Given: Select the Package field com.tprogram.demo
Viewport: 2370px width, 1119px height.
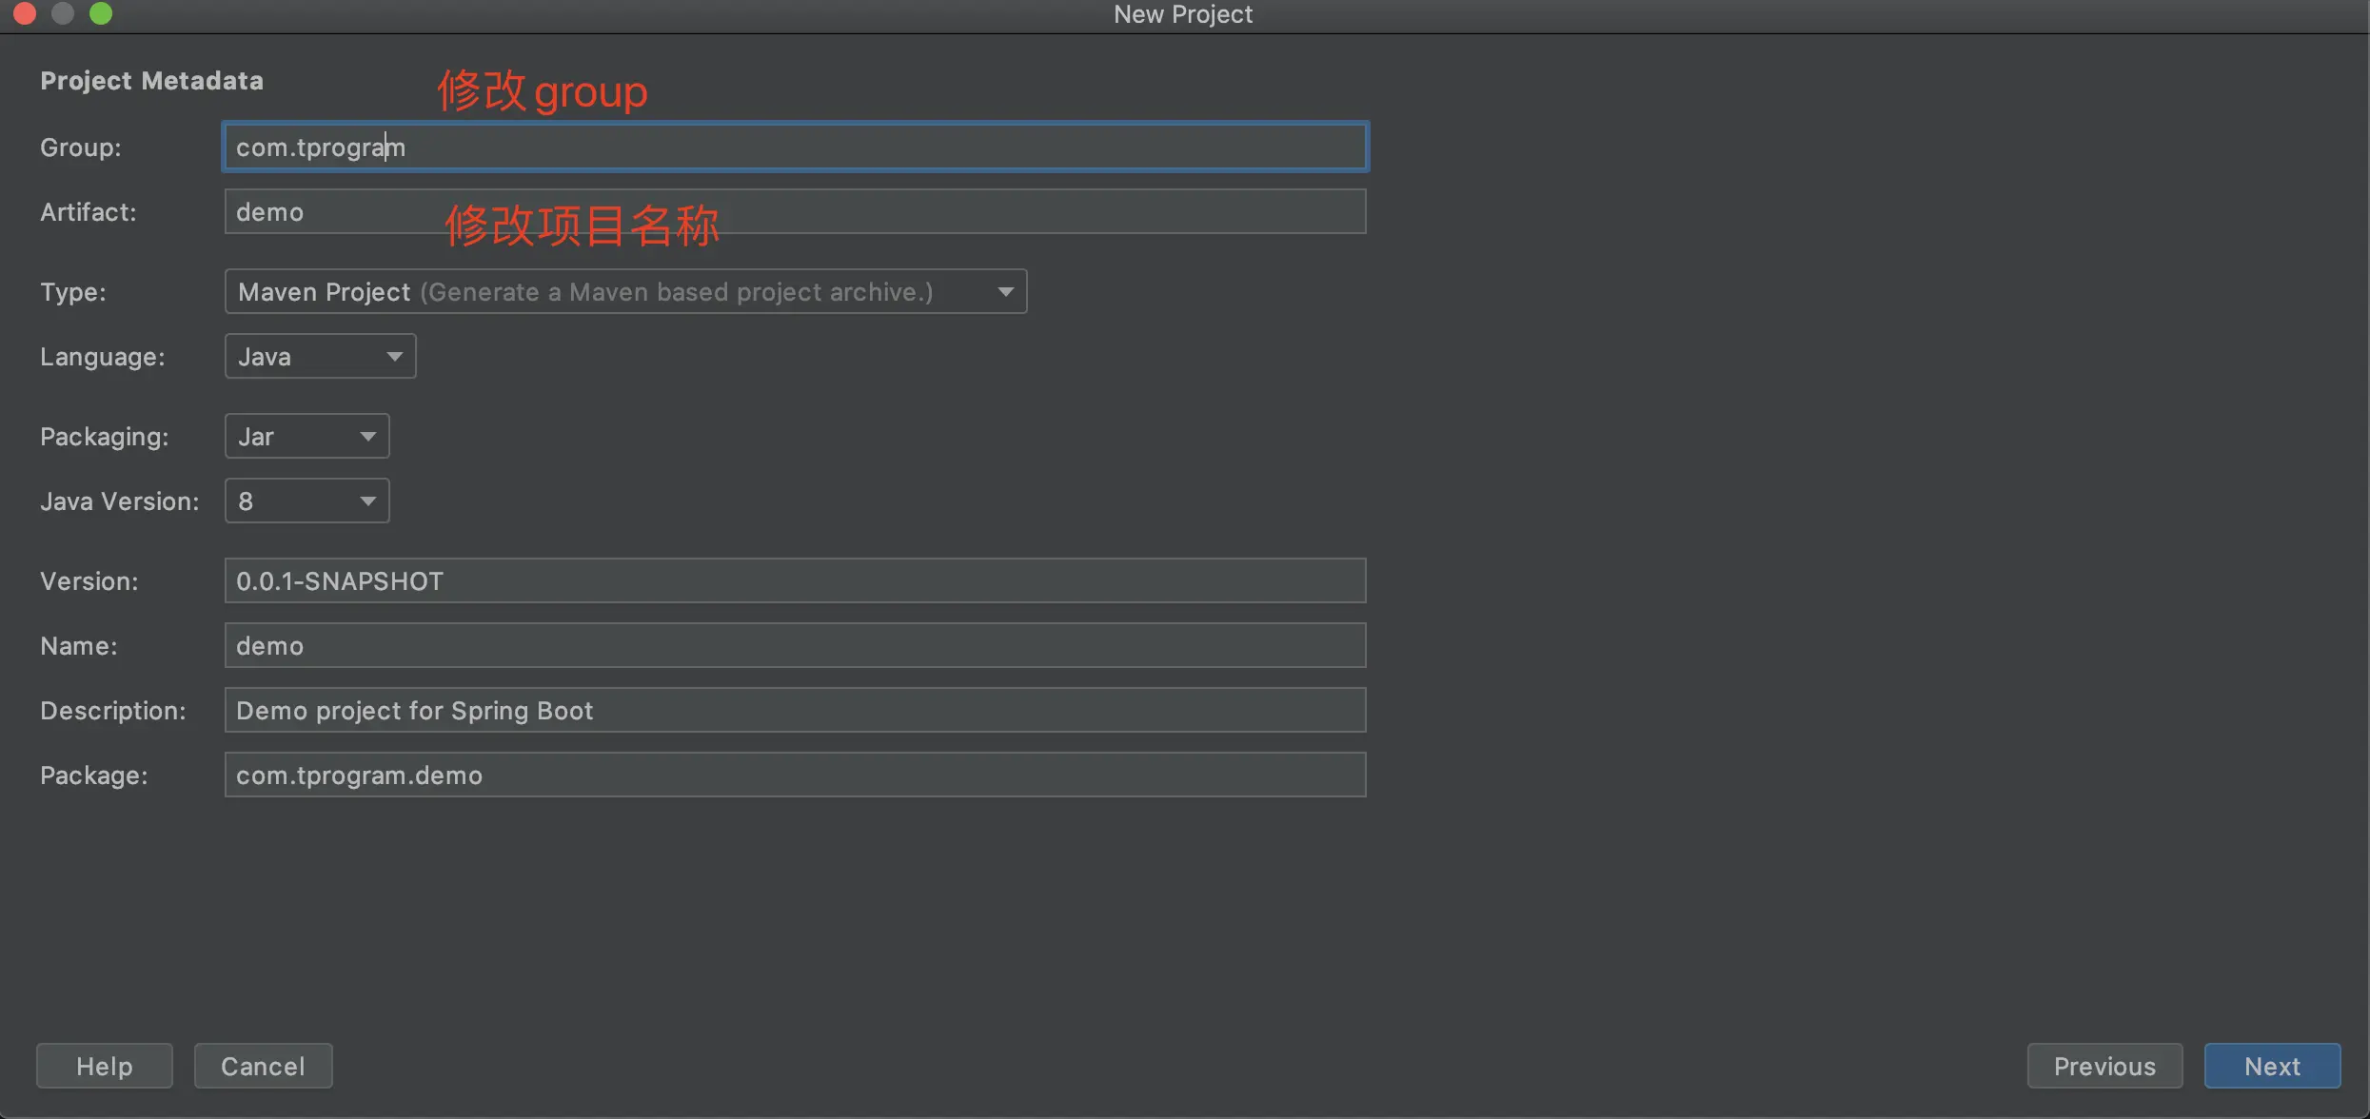Looking at the screenshot, I should coord(795,775).
